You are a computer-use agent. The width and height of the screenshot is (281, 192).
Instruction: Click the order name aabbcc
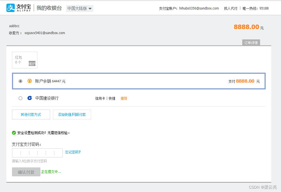click(14, 26)
